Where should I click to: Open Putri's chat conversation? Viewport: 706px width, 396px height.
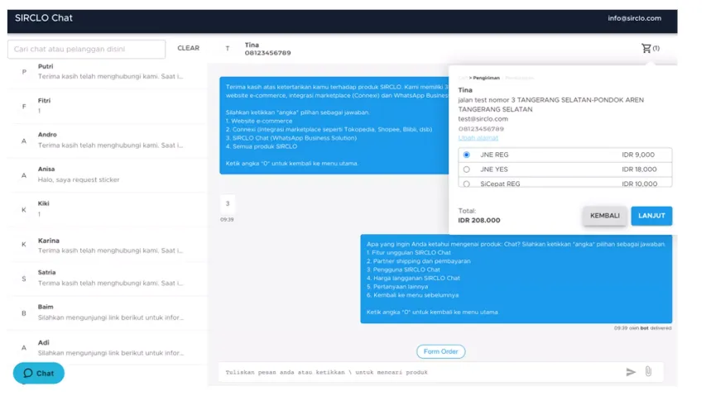tap(107, 72)
